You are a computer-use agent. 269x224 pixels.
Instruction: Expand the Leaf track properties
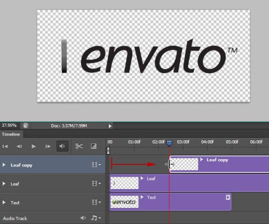[4, 184]
